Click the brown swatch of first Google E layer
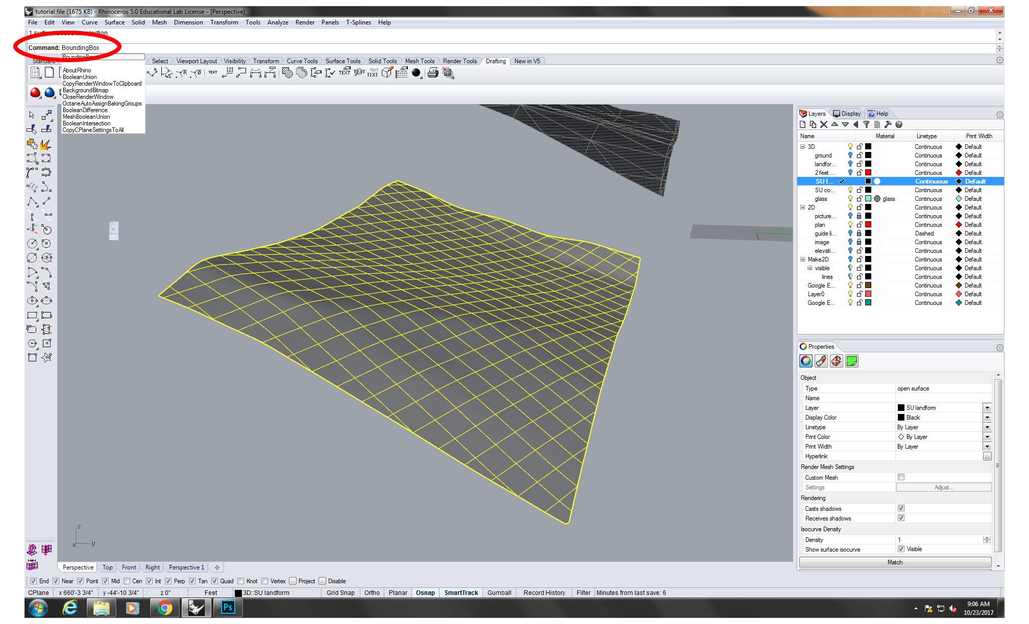1029x624 pixels. (x=868, y=285)
